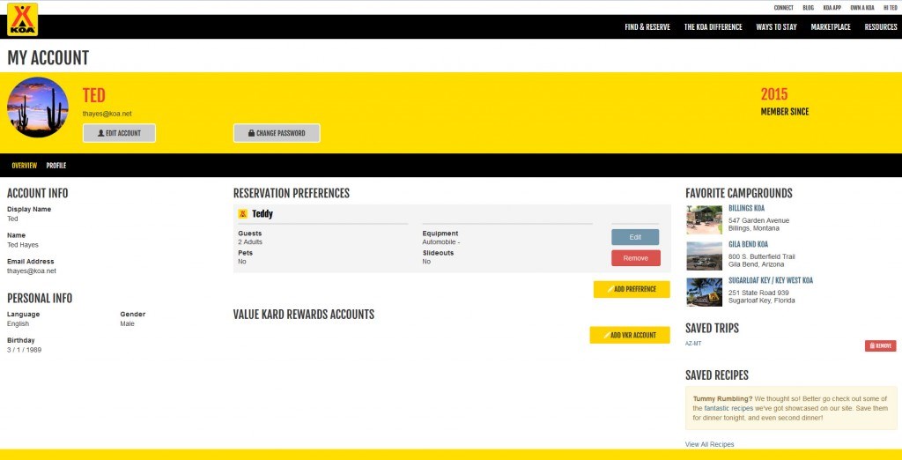
Task: Open the Sugarloaf Key KOA thumbnail
Action: tap(704, 293)
